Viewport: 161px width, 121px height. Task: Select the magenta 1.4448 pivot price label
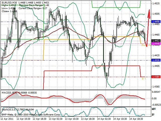pos(156,43)
